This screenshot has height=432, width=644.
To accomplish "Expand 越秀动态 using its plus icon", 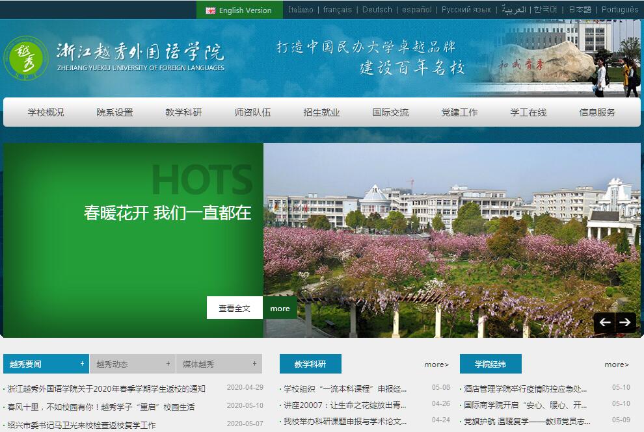I will pos(168,364).
